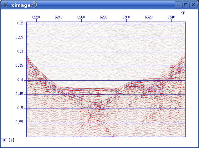Minimize the ximage window
199x148 pixels.
click(x=178, y=5)
